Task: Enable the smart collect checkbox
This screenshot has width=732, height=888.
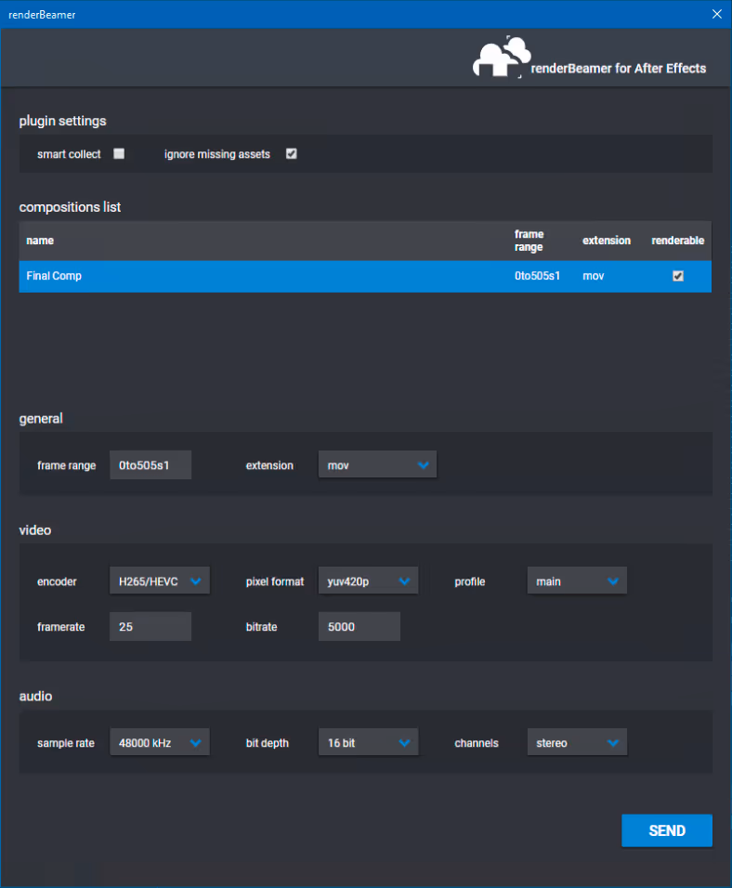Action: click(x=119, y=153)
